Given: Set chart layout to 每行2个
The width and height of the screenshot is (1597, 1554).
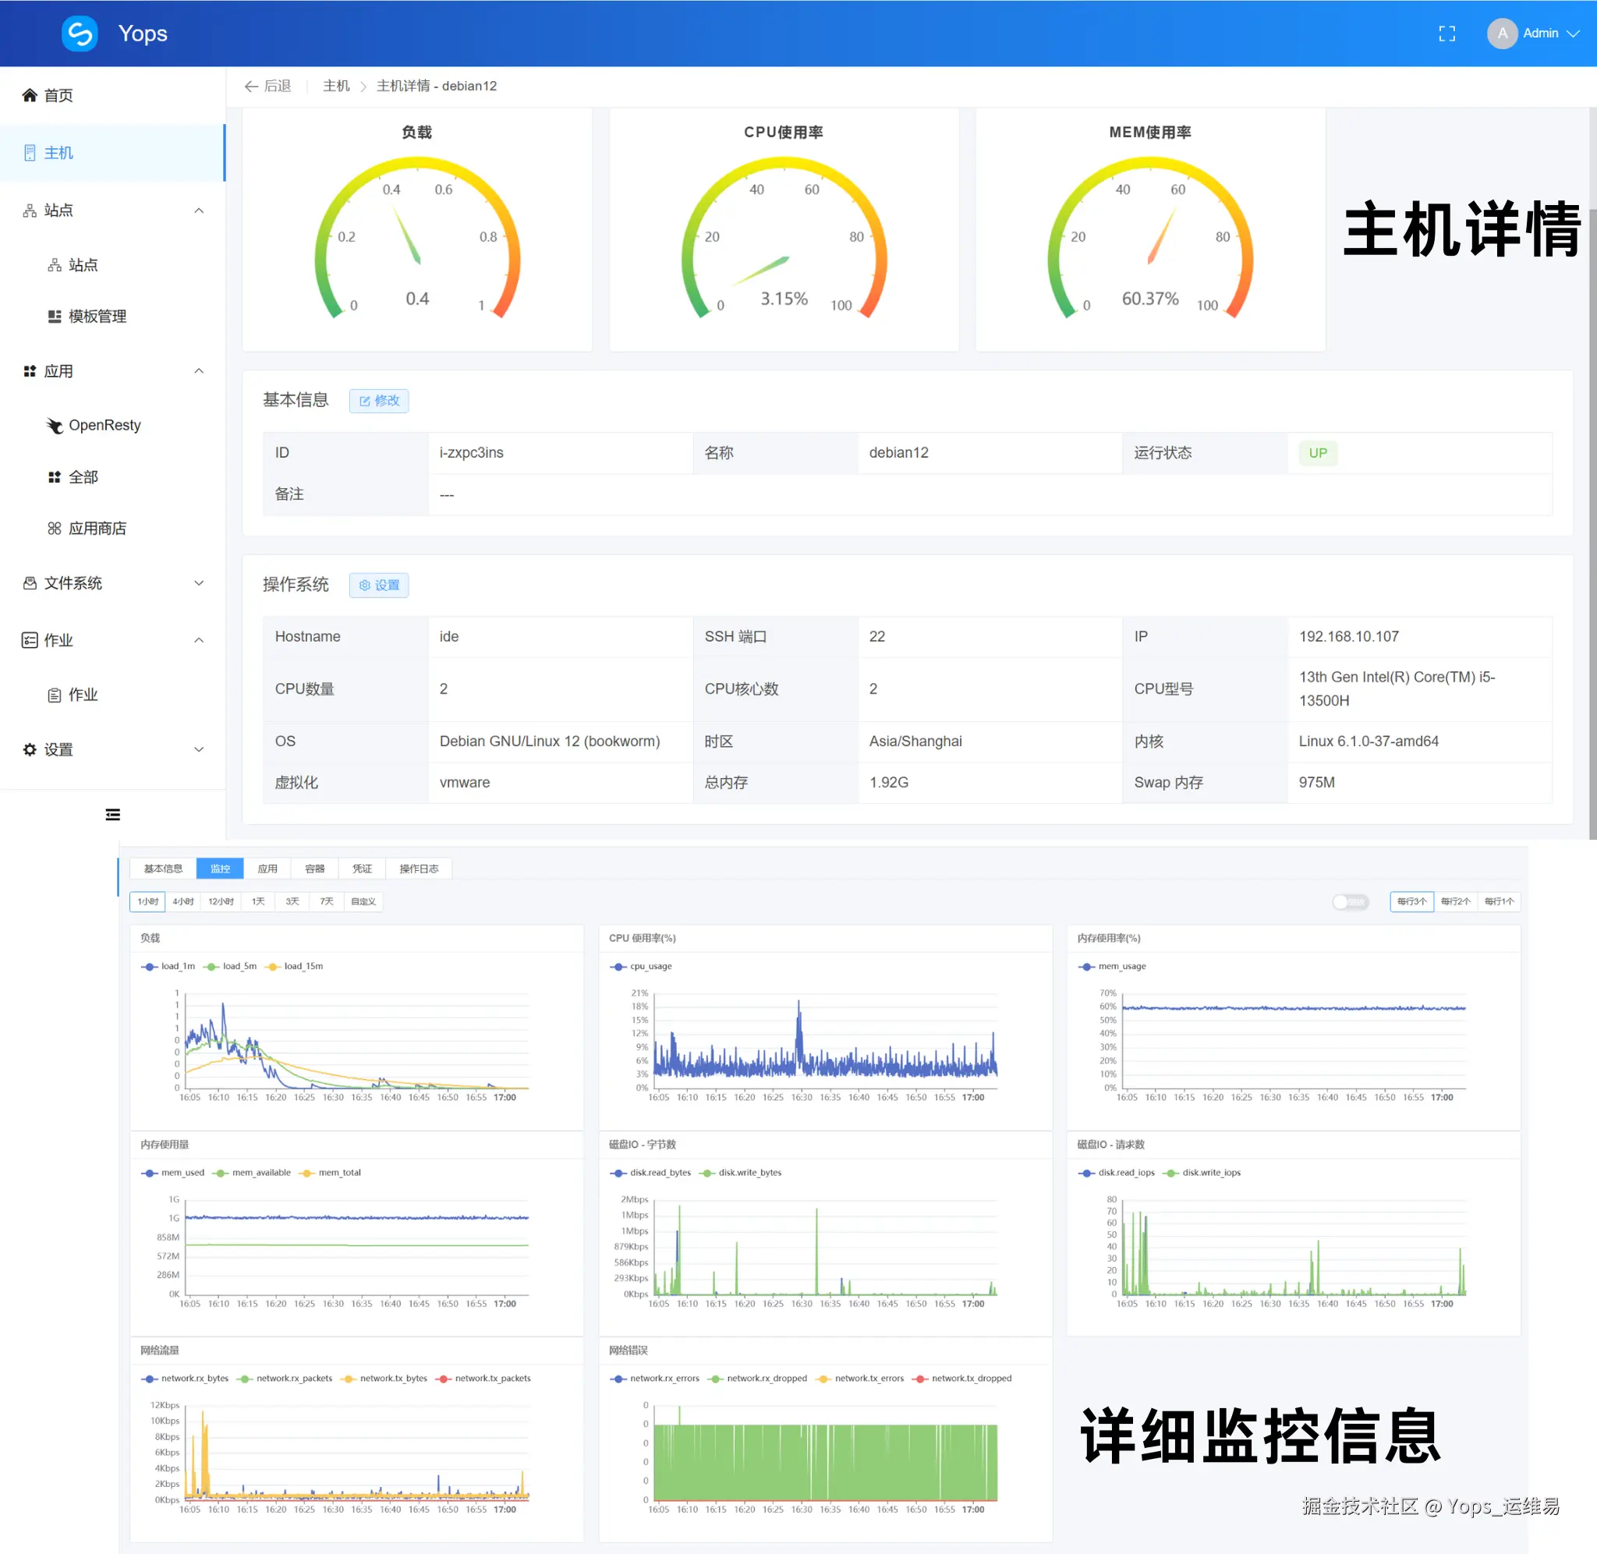Looking at the screenshot, I should point(1455,902).
